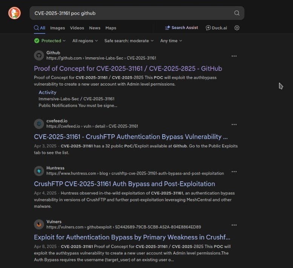
Task: Open CrushFTP Authentication Bypass Vulnerability cvefeed link
Action: point(131,137)
